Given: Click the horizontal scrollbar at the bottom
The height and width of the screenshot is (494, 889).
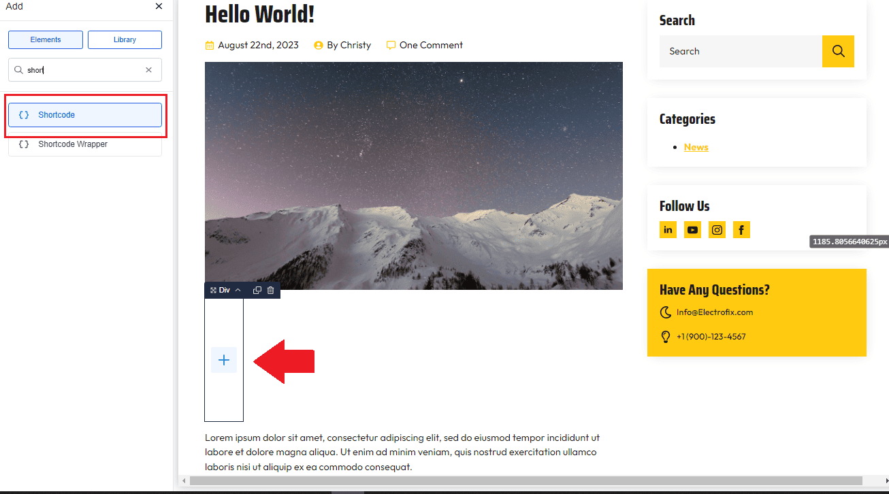Looking at the screenshot, I should (526, 481).
